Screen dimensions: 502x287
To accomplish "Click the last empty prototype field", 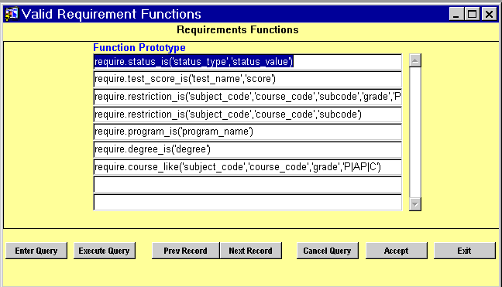I will tap(248, 203).
